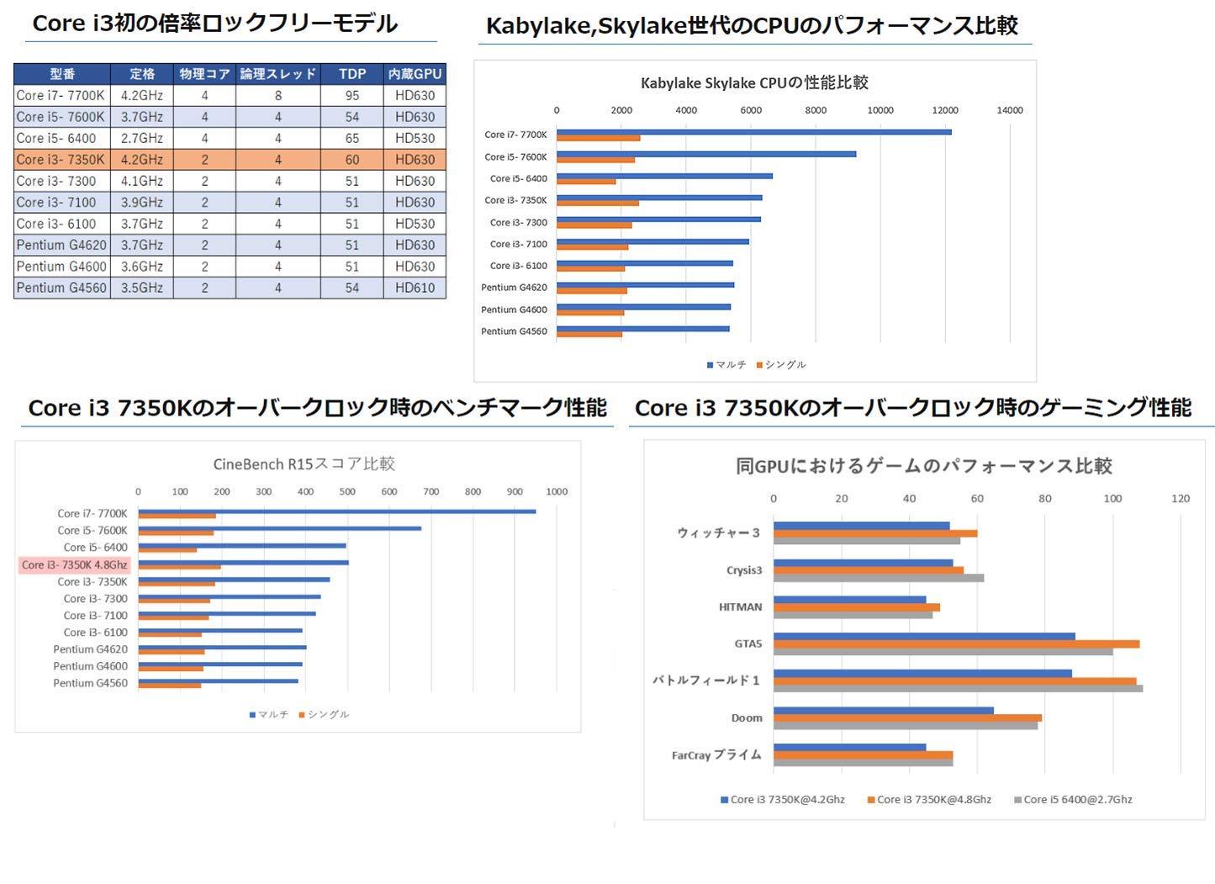Screen dimensions: 1215x884
Task: Click axis value '120' in game chart
Action: click(x=1181, y=499)
